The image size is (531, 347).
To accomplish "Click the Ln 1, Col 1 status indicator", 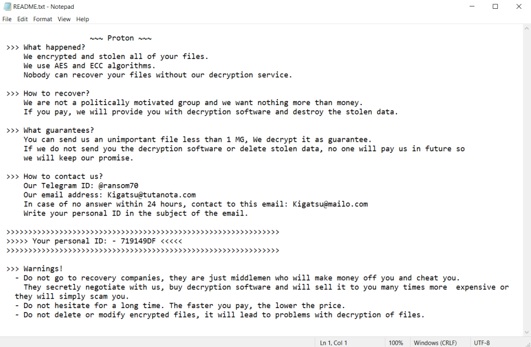I will (x=333, y=343).
